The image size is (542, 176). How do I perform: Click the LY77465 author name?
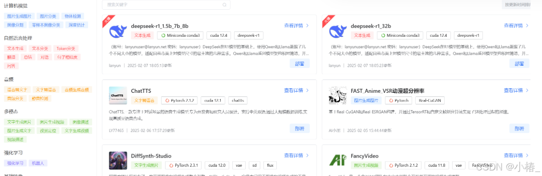(x=116, y=131)
